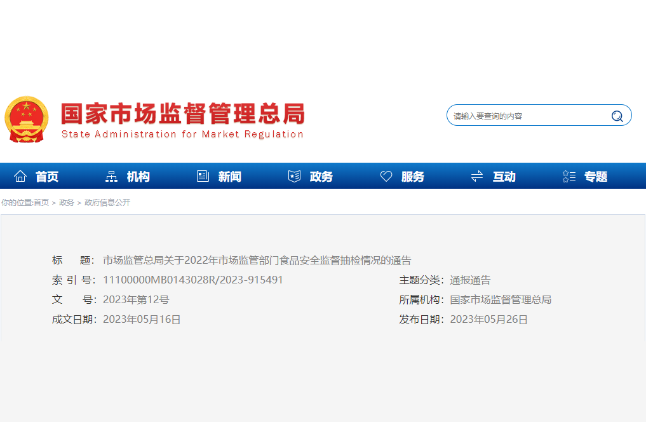Image resolution: width=646 pixels, height=422 pixels.
Task: Click the 所属机构 field label
Action: [x=421, y=299]
